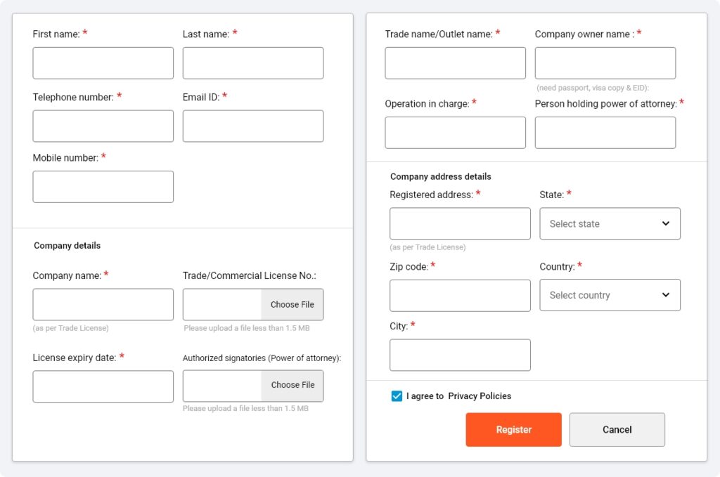Click upload hint under Trade License file
The height and width of the screenshot is (477, 720).
click(x=247, y=328)
